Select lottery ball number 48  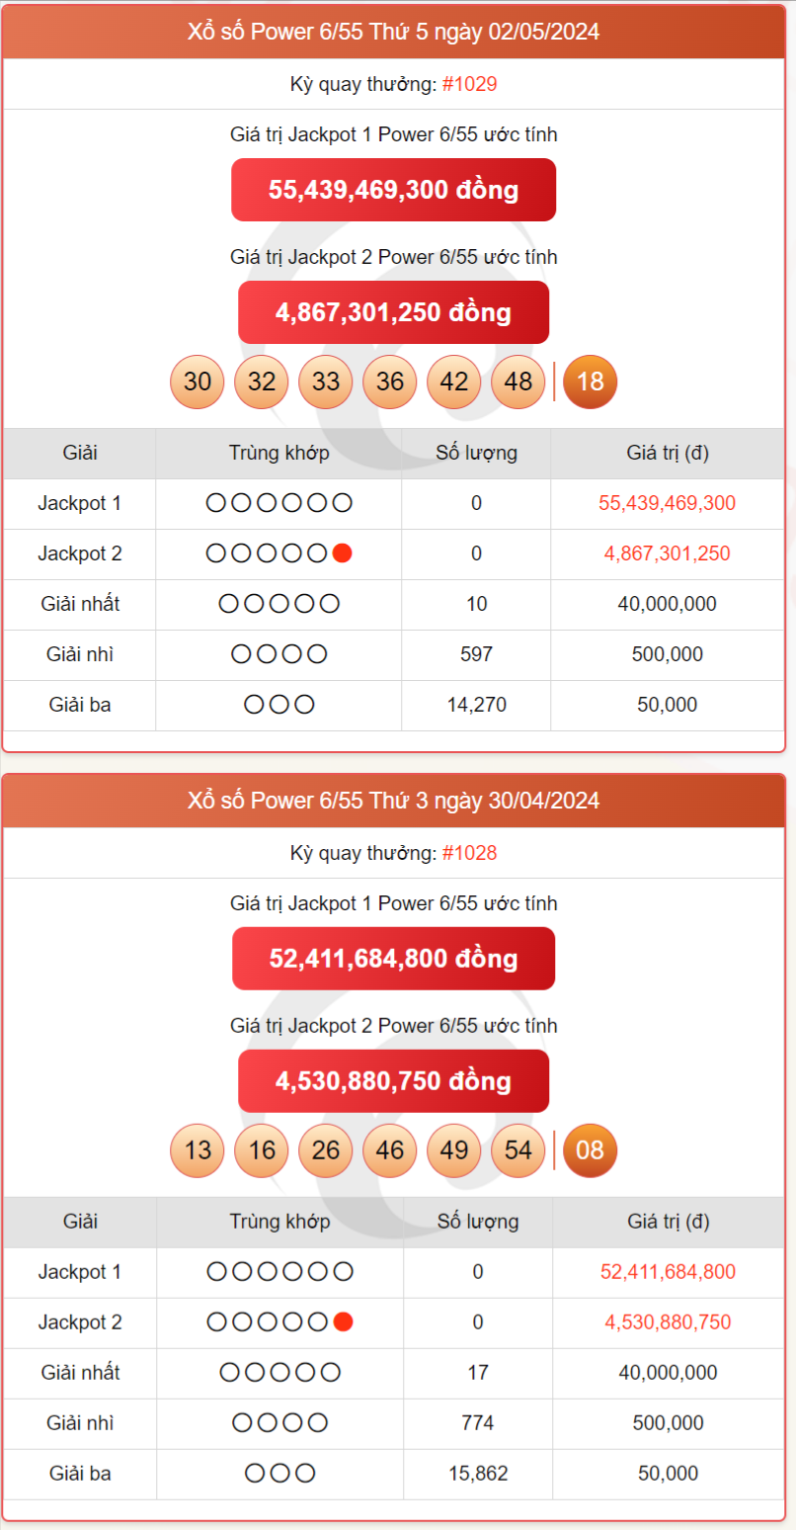tap(517, 382)
